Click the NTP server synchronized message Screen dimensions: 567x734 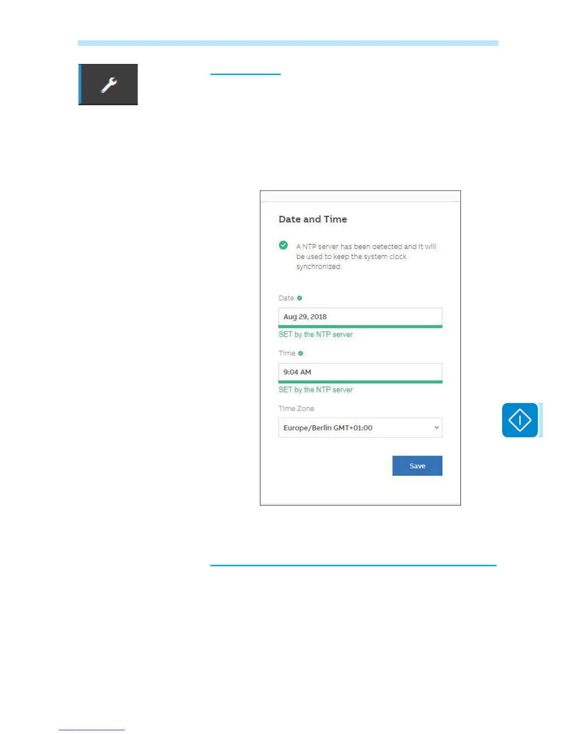[366, 256]
